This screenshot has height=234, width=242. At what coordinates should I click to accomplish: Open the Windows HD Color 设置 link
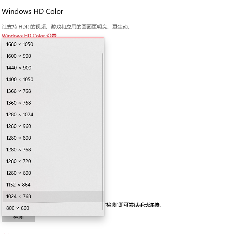click(29, 35)
